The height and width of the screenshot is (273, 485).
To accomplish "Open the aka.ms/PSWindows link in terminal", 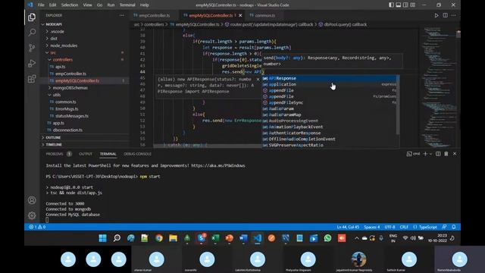I will pos(218,165).
